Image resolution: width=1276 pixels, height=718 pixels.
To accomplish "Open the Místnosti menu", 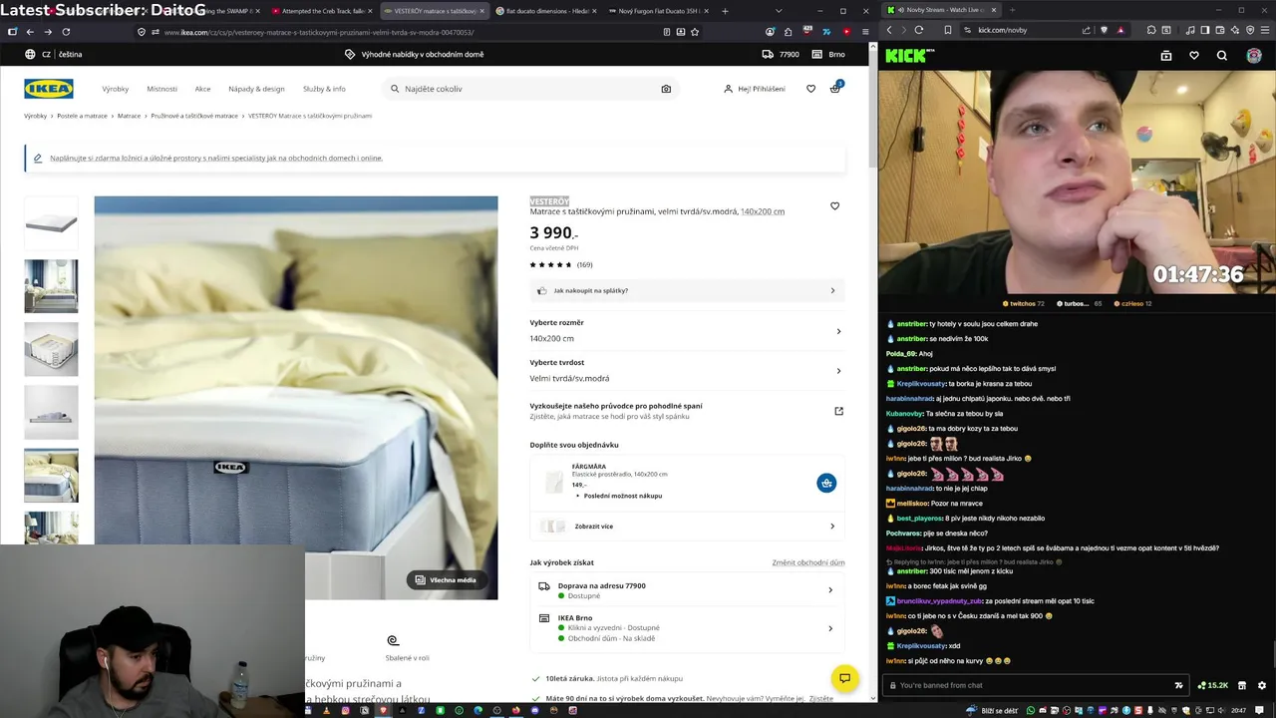I will point(161,89).
